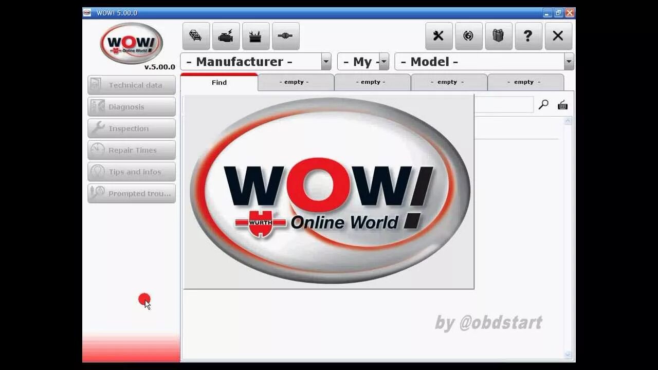
Task: Open Prompted troubleshooting section
Action: (x=132, y=193)
